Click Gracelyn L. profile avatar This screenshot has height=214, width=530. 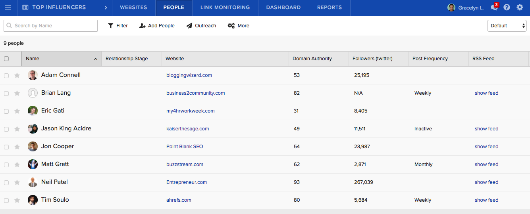click(451, 8)
